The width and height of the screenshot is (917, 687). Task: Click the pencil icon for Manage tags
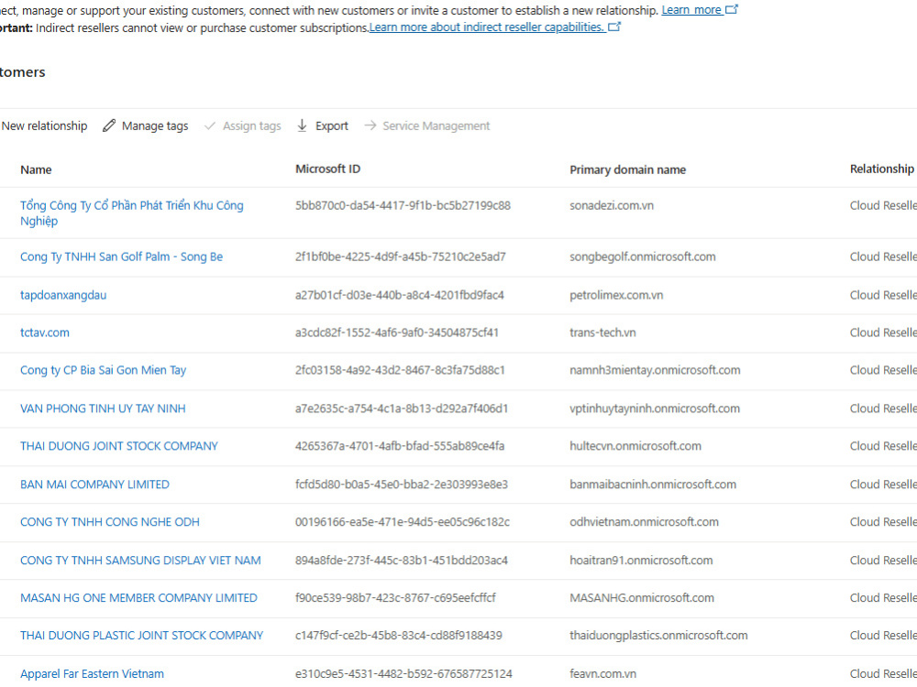point(109,125)
